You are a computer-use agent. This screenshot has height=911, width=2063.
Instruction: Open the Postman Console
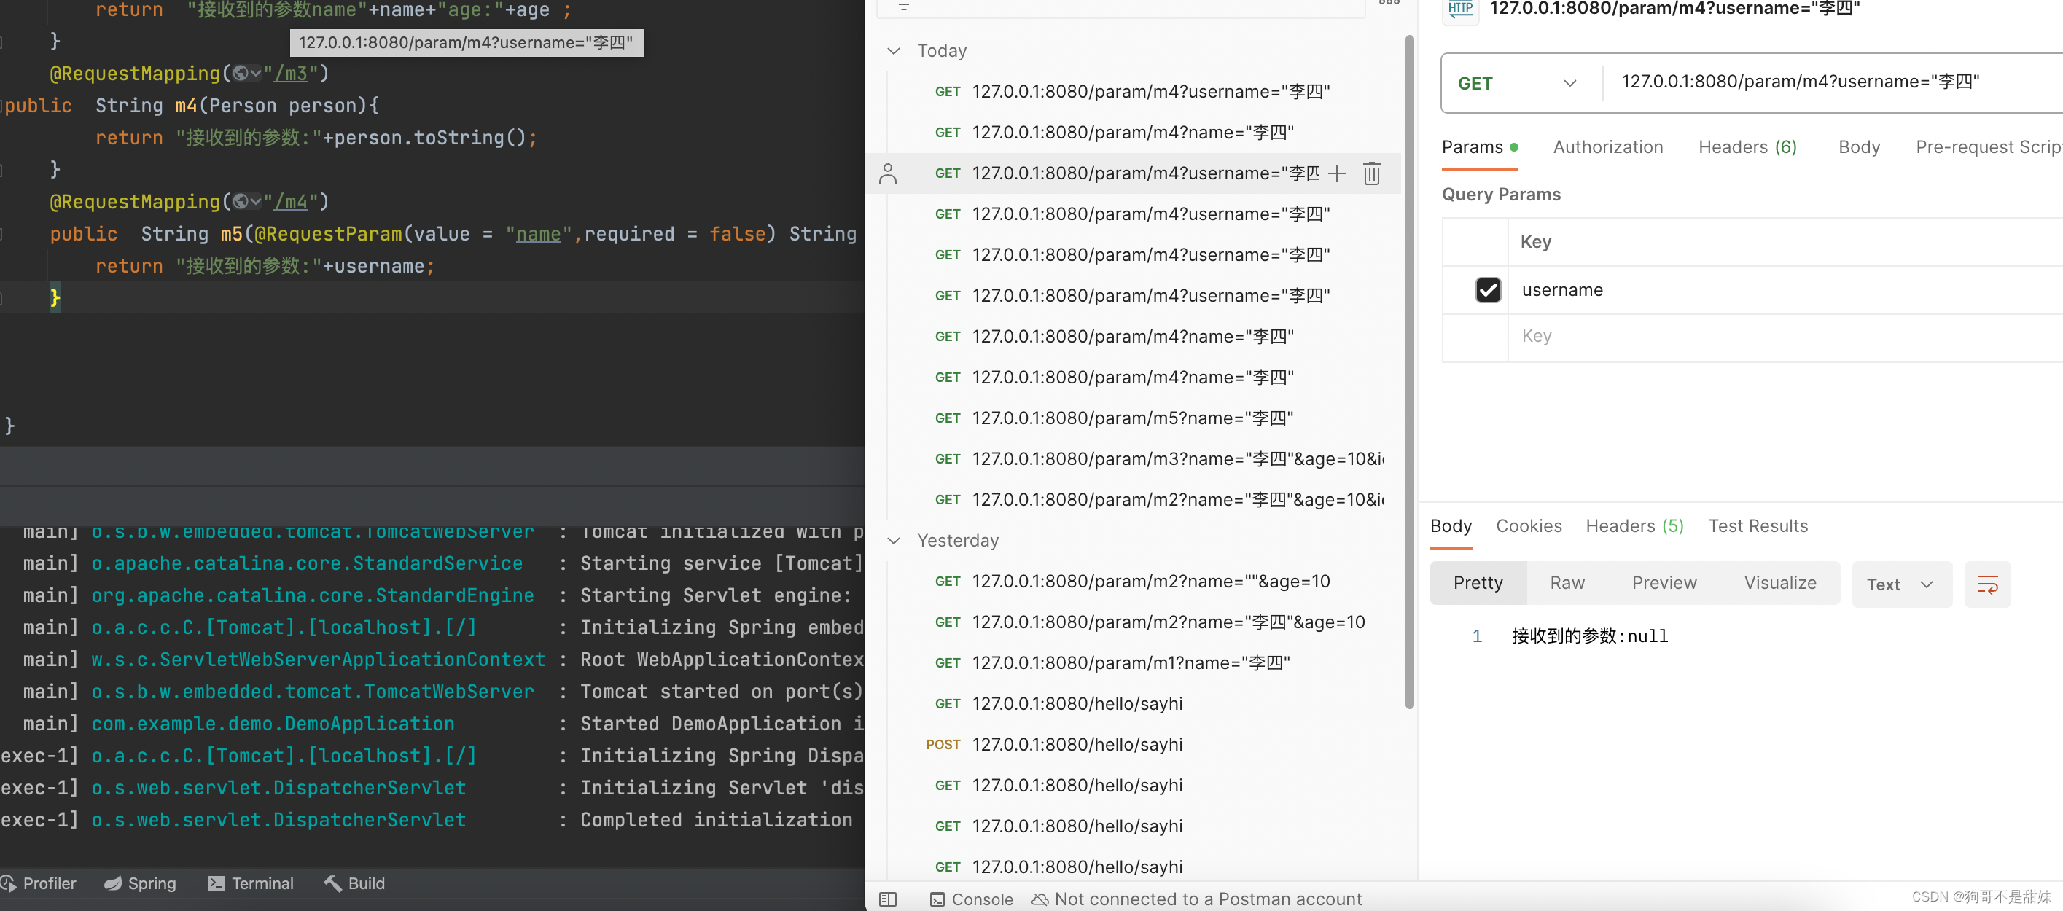pyautogui.click(x=972, y=899)
